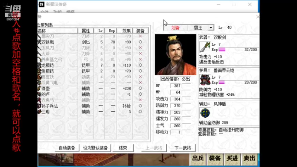Sort by the Exp column header

[111, 31]
